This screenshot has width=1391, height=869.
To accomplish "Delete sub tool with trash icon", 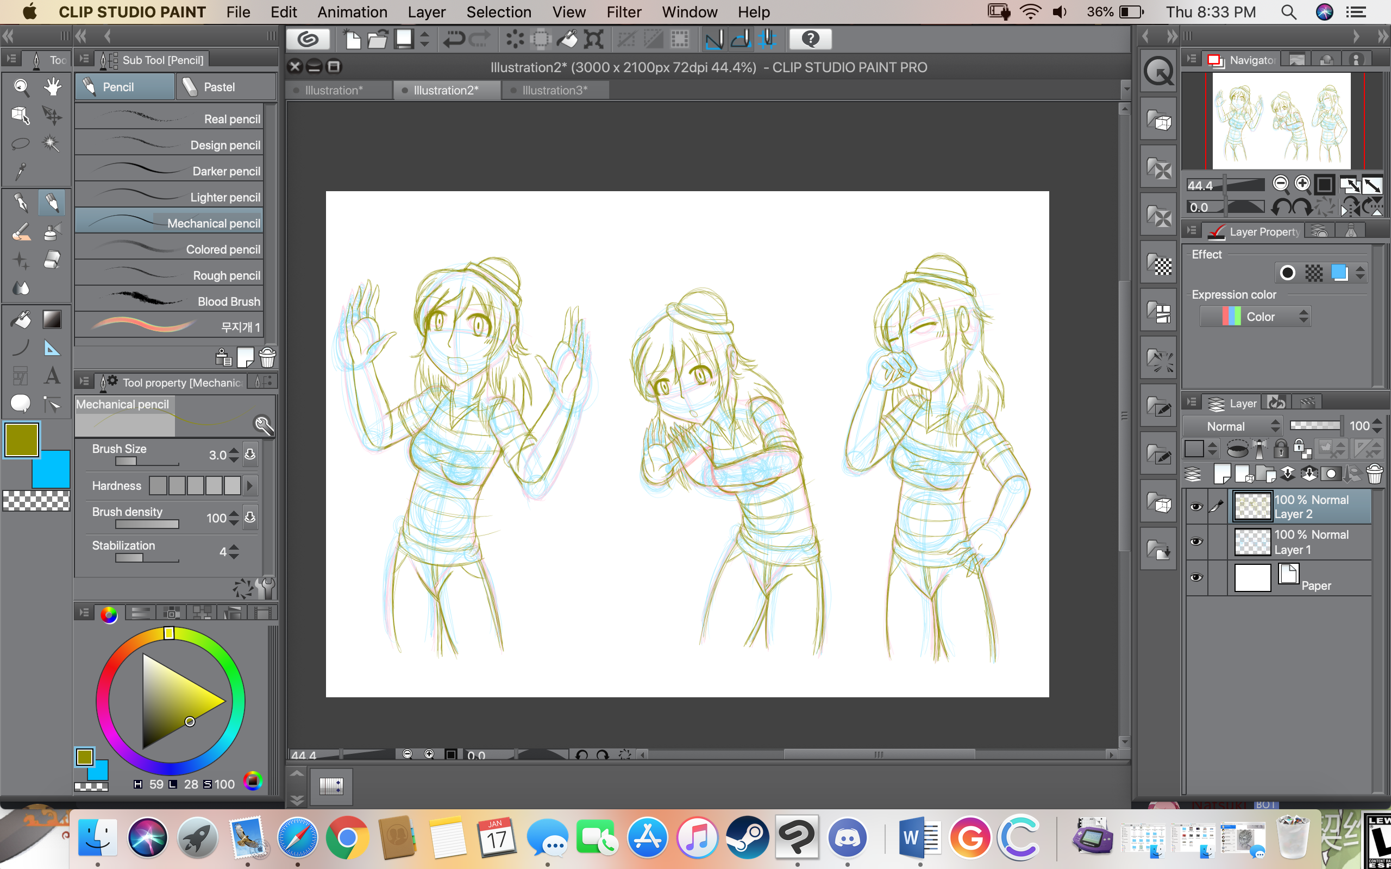I will pyautogui.click(x=267, y=357).
